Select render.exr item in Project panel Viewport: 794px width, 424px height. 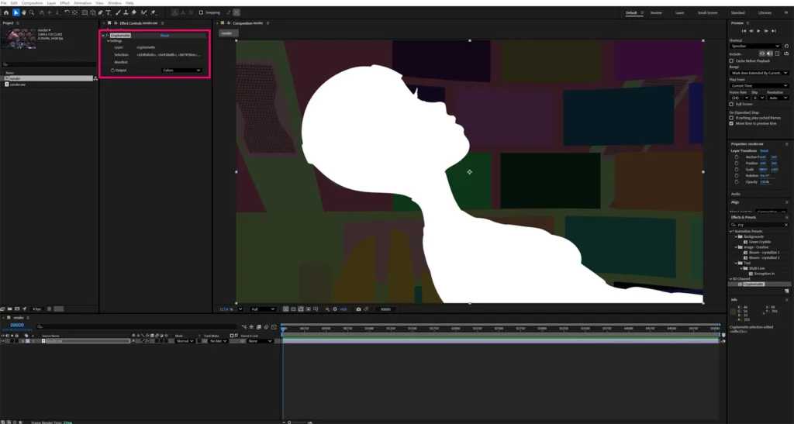[18, 84]
